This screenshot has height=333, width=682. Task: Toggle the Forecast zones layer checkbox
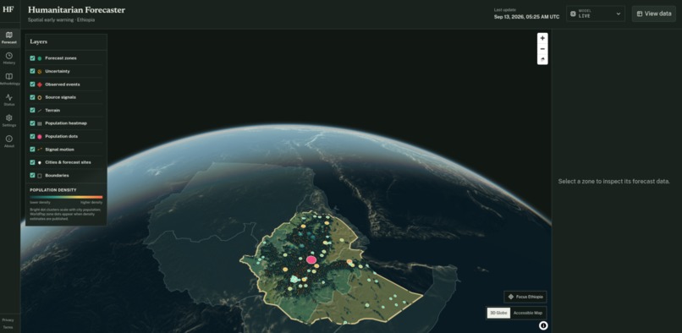(x=32, y=58)
